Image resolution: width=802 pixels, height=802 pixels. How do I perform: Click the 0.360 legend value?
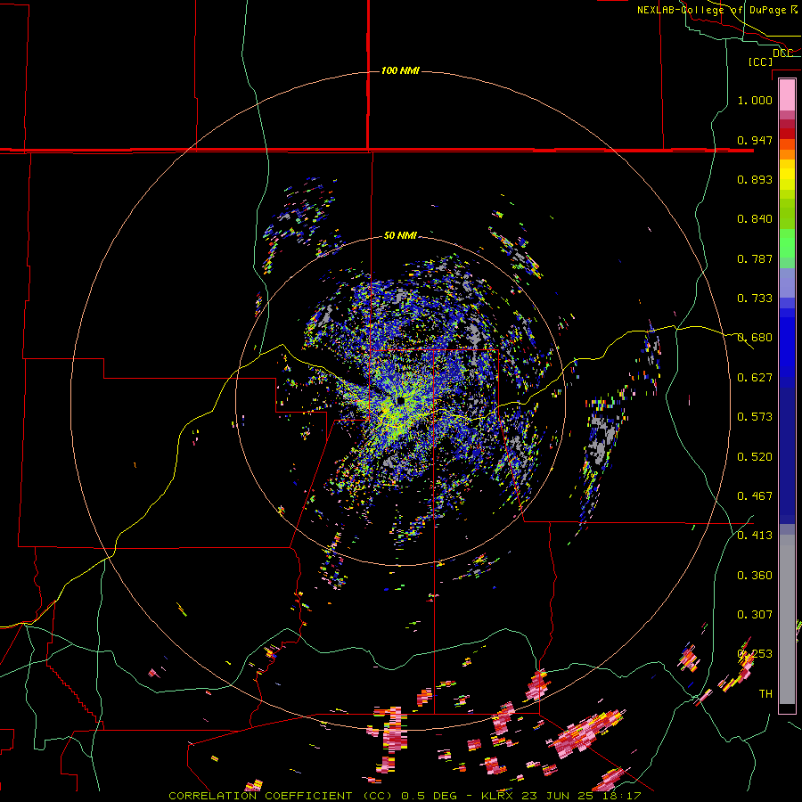click(x=755, y=576)
